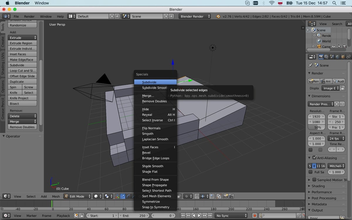The image size is (352, 220).
Task: Click the End frame field in the timeline
Action: [134, 216]
